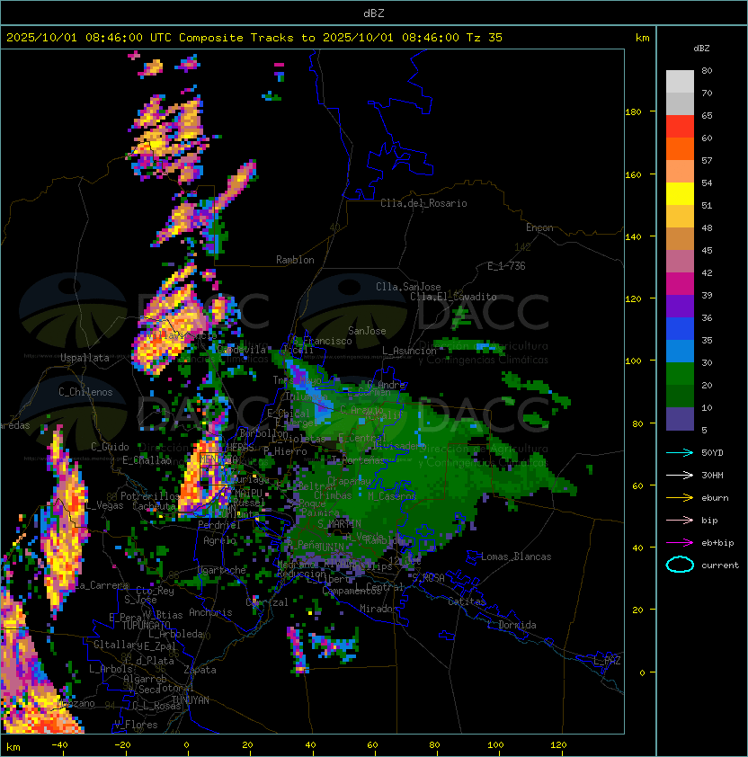Click the 'Catitas' map label
The height and width of the screenshot is (757, 748).
467,601
